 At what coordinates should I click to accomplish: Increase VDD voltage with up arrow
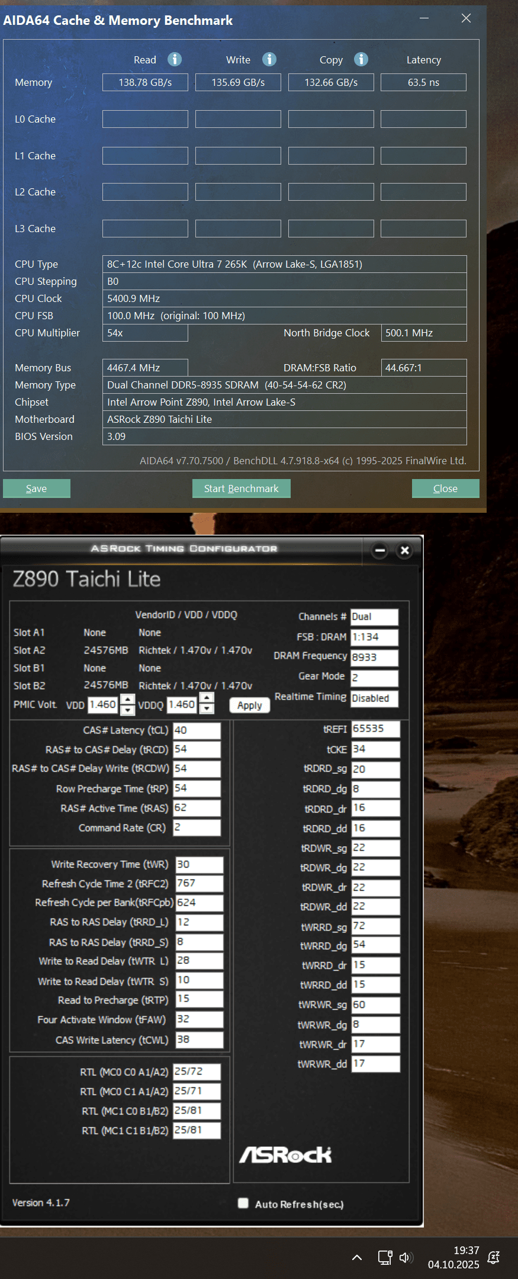[127, 699]
